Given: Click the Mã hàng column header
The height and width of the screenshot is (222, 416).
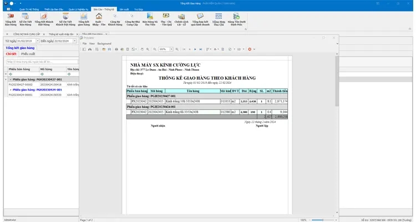Looking at the screenshot, I should pyautogui.click(x=45, y=69).
